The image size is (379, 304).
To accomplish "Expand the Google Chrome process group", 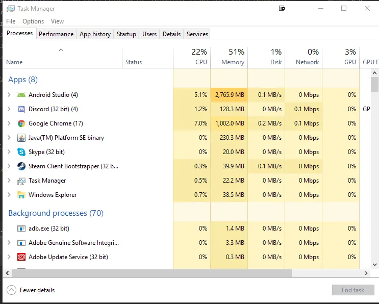I will [x=9, y=123].
